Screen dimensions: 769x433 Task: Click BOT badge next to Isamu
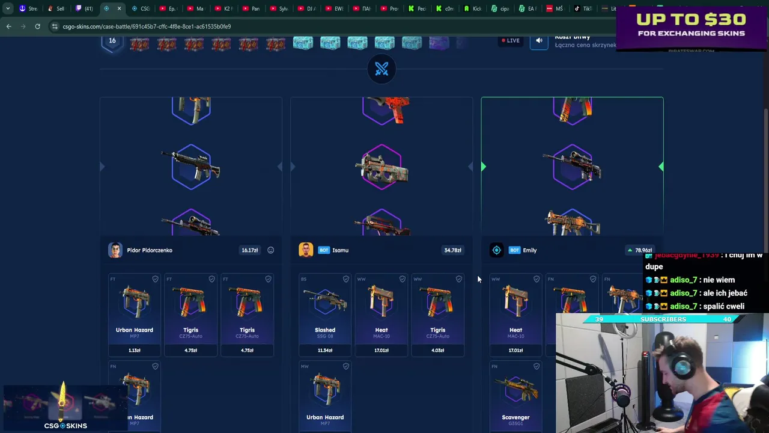point(324,250)
